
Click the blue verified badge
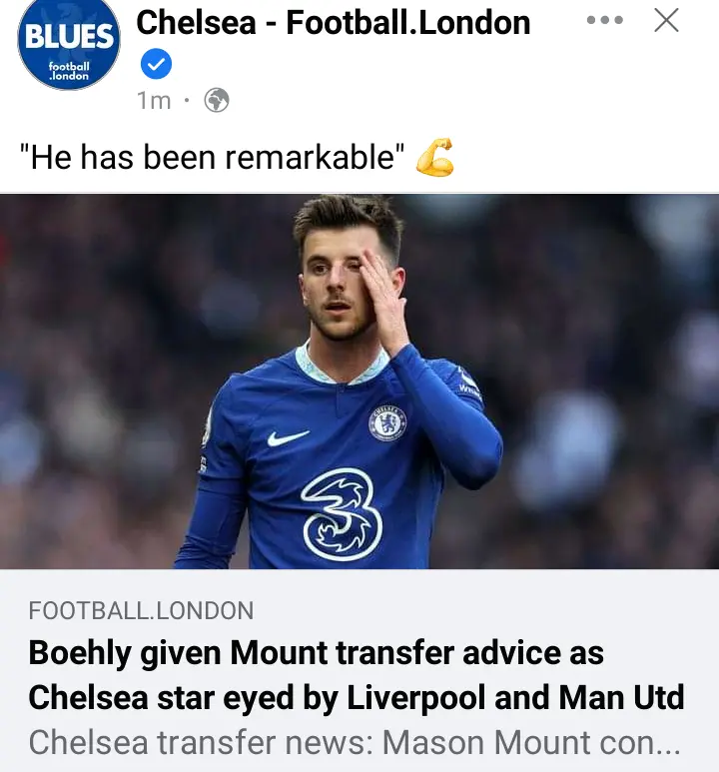(155, 64)
